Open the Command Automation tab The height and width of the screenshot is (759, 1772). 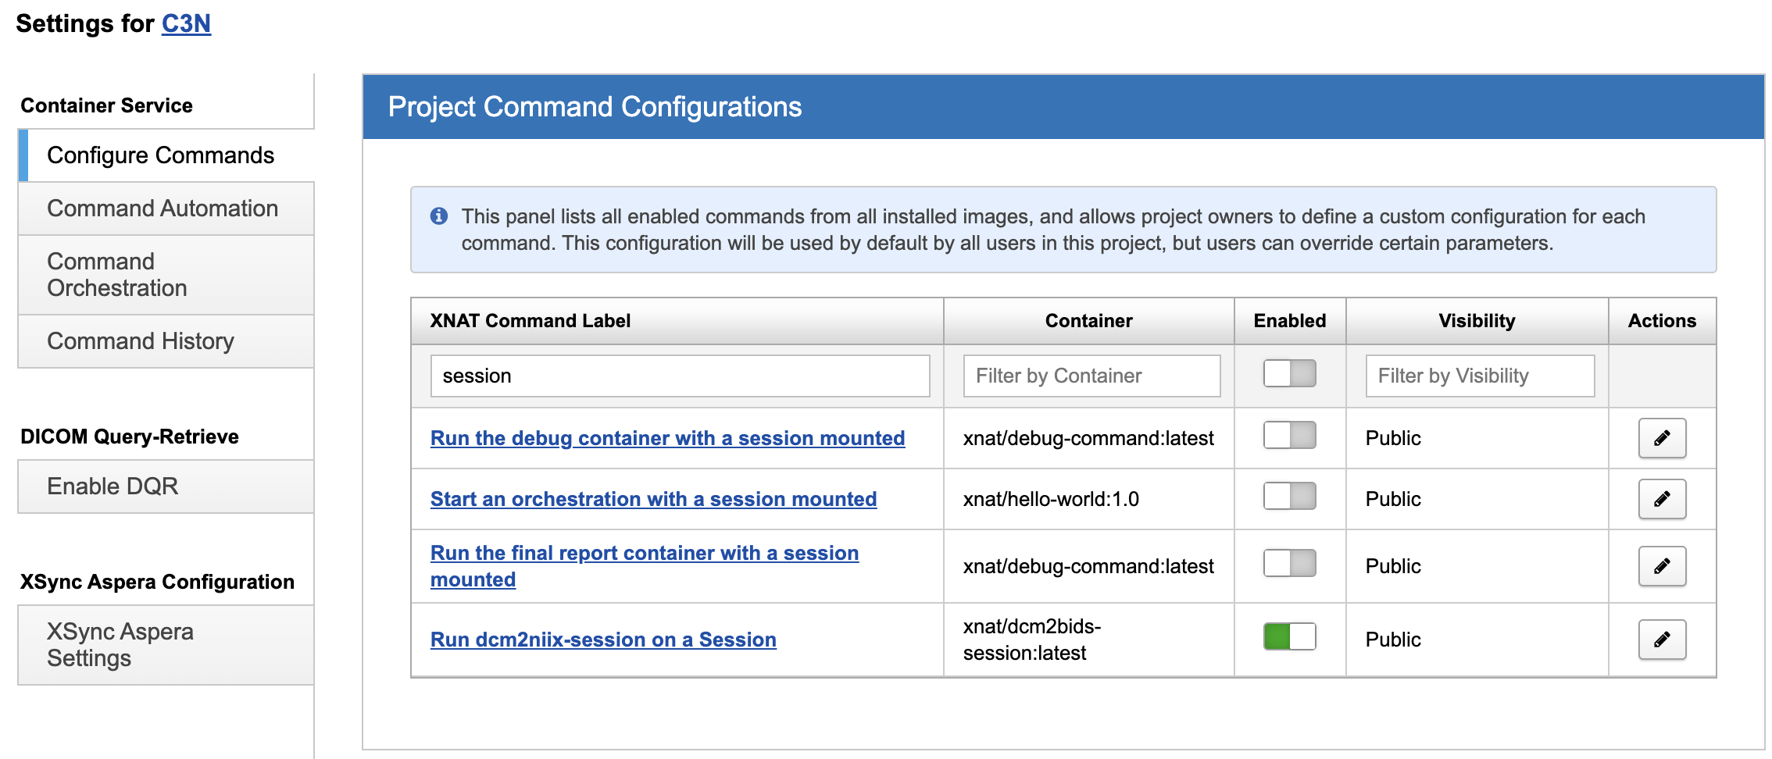pyautogui.click(x=163, y=208)
